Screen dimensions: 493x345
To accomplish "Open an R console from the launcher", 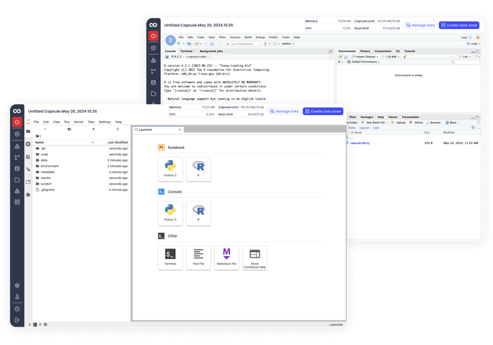I will click(198, 213).
